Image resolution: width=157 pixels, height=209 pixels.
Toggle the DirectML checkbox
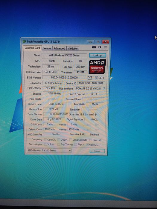coord(91,140)
